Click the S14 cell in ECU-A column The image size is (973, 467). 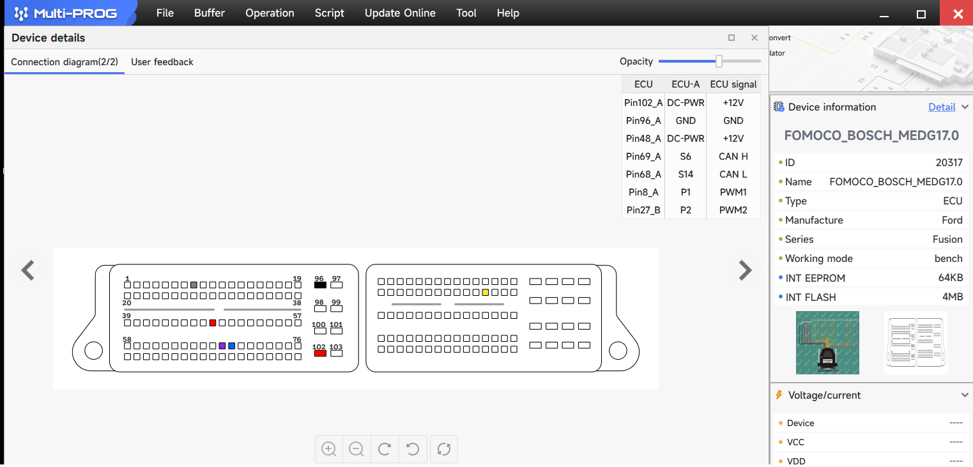click(686, 174)
